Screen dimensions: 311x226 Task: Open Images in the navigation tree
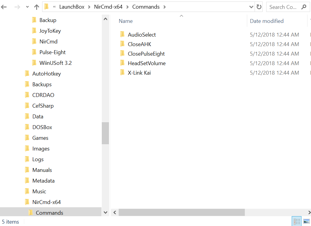coord(41,149)
